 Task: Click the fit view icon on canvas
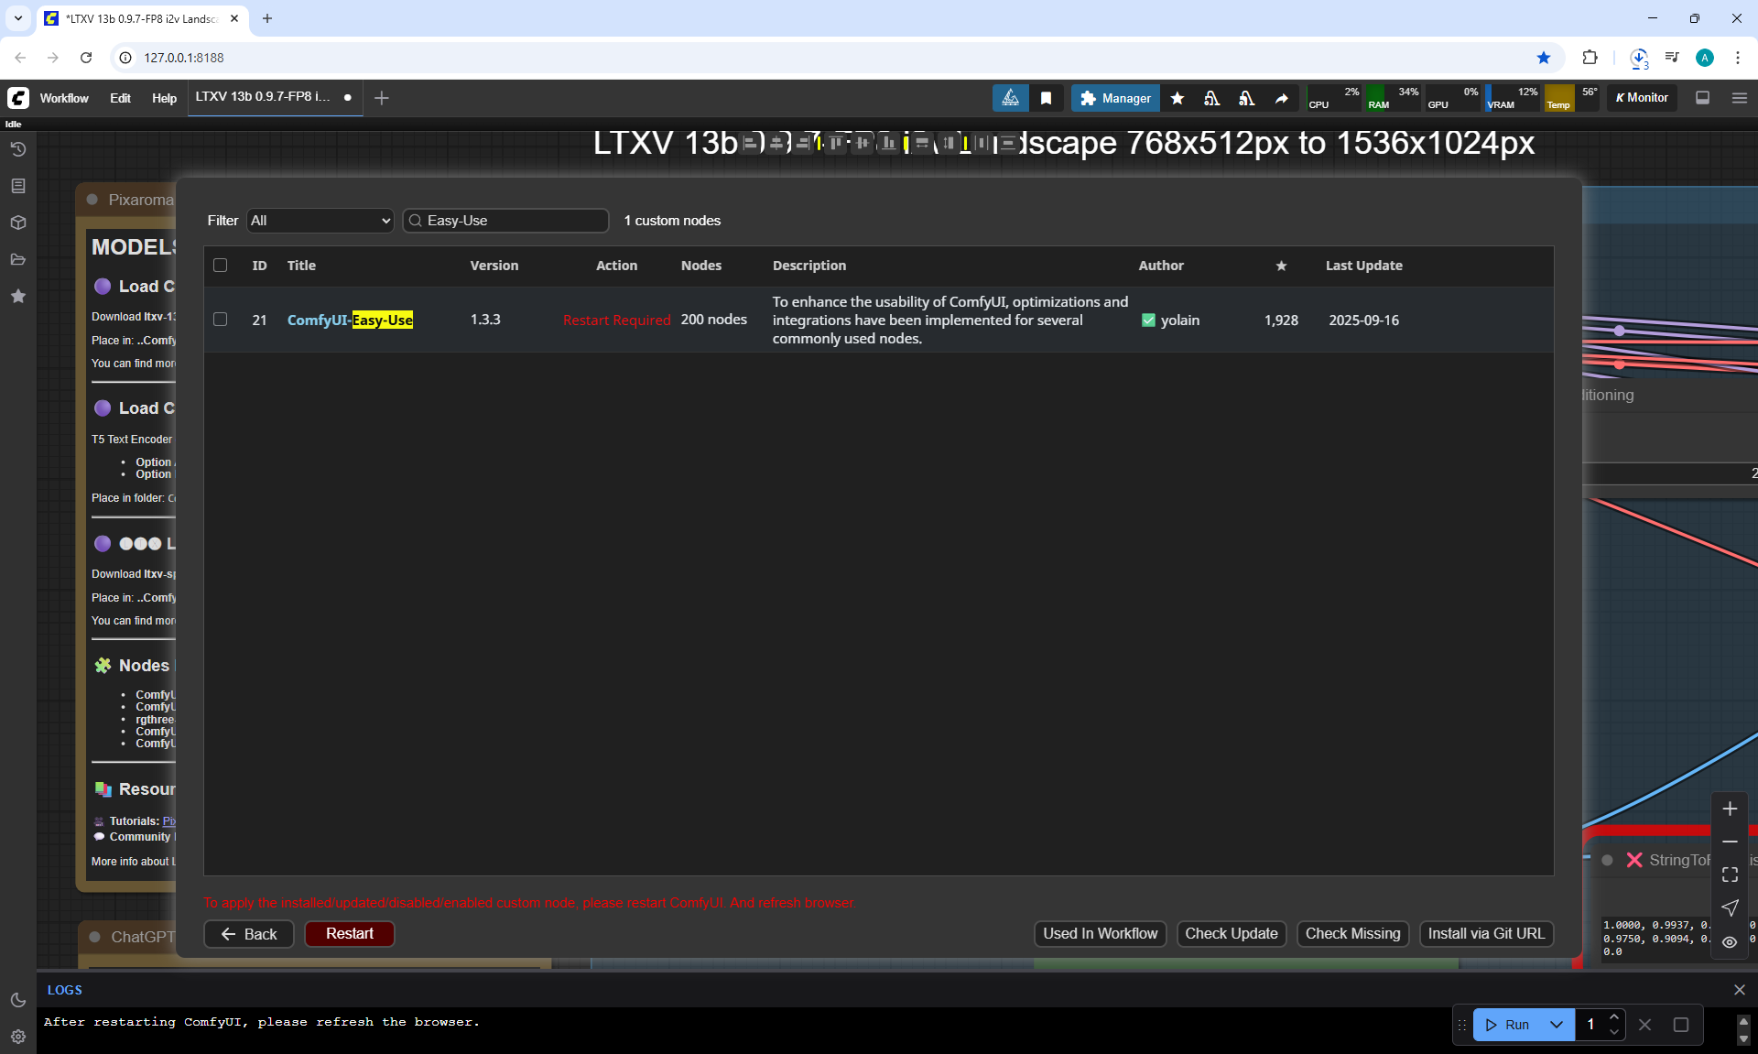point(1730,875)
